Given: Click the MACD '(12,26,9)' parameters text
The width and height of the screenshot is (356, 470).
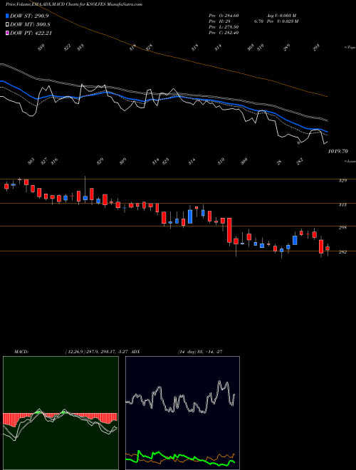Looking at the screenshot, I should [97, 352].
